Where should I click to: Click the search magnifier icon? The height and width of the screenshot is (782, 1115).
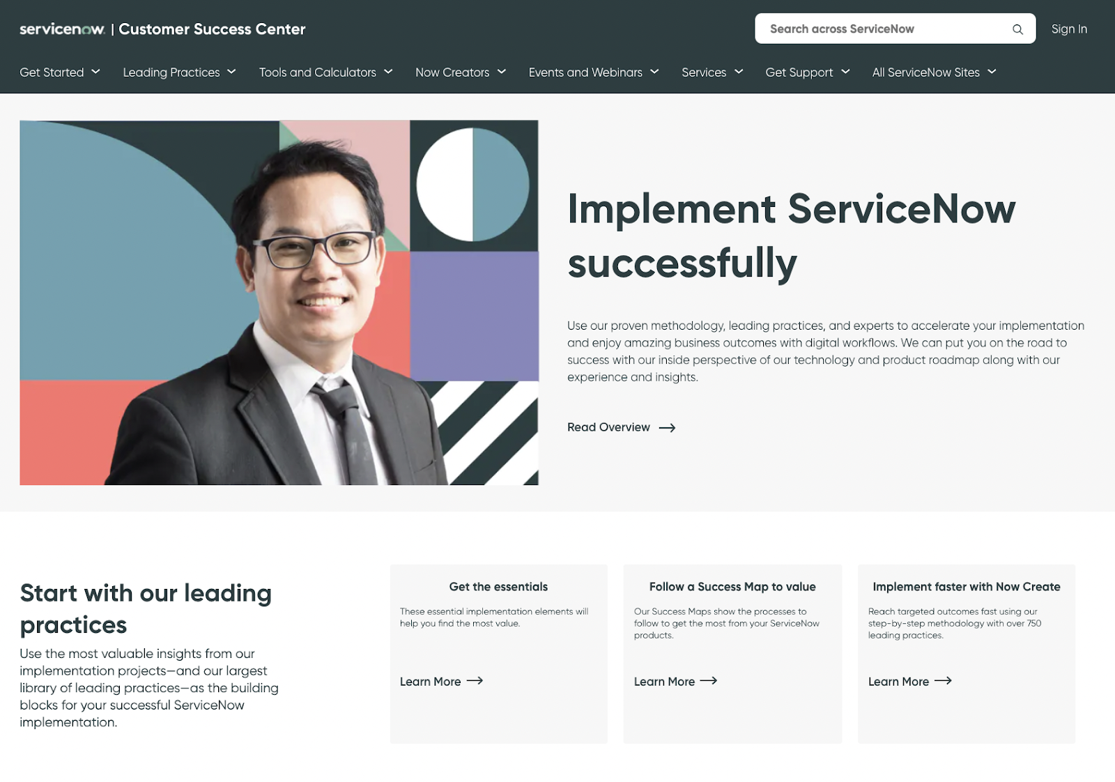pos(1017,29)
